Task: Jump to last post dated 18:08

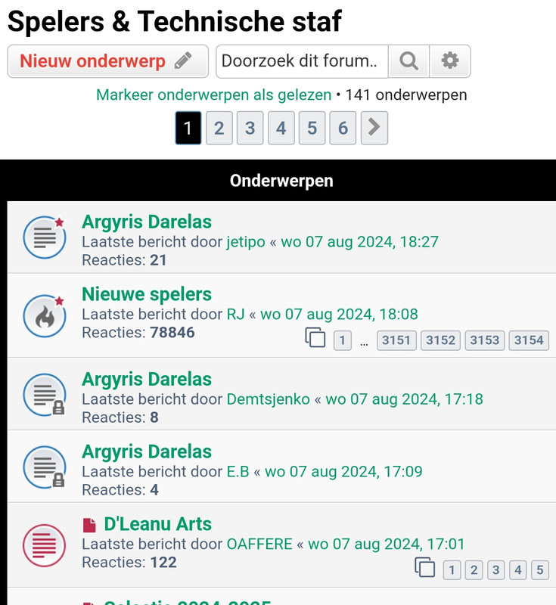Action: click(339, 315)
